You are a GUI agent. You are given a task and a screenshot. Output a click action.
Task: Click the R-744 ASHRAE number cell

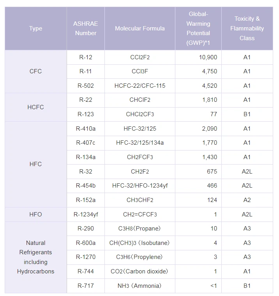(x=85, y=271)
